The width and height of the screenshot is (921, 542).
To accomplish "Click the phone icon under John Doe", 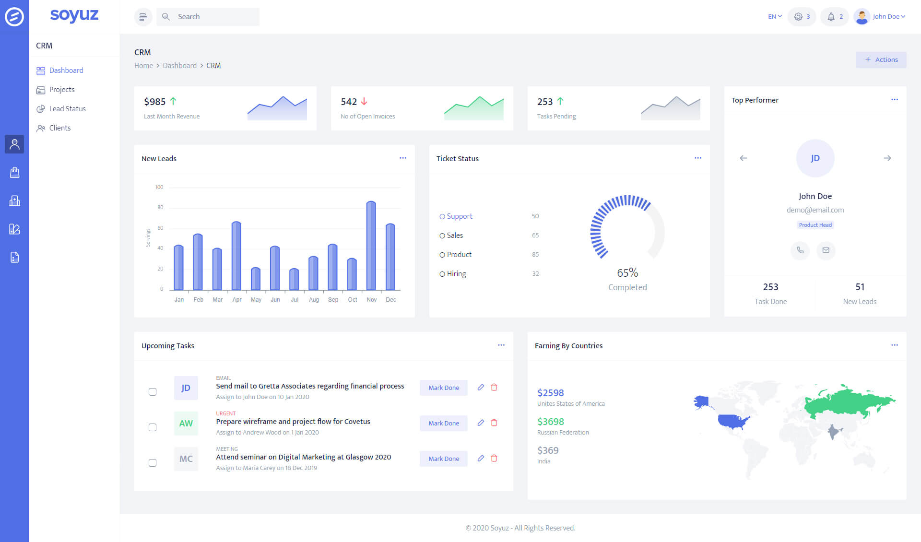I will pyautogui.click(x=800, y=250).
